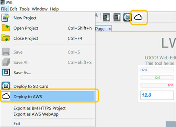The height and width of the screenshot is (127, 176).
Task: Select Deploy to AWS menu entry
Action: [x=48, y=97]
